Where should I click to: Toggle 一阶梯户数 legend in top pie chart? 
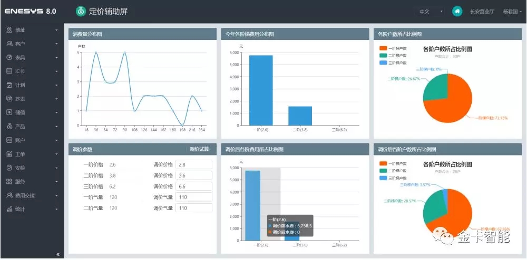click(x=393, y=48)
